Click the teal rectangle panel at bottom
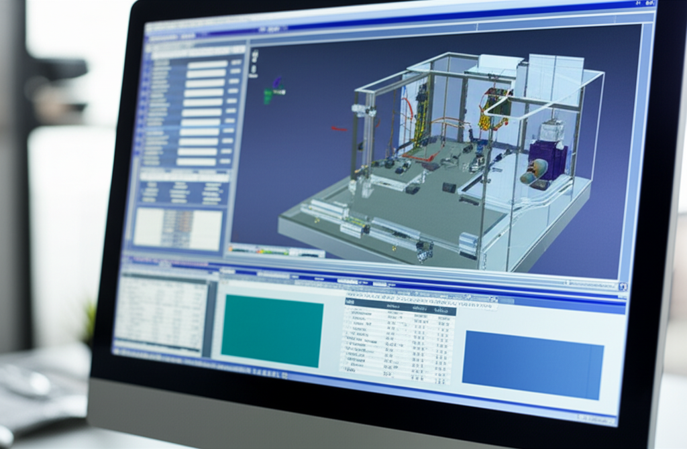Screen dimensions: 687x449 coord(272,330)
